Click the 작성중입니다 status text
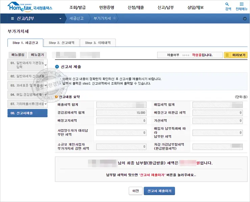 click(x=202, y=55)
